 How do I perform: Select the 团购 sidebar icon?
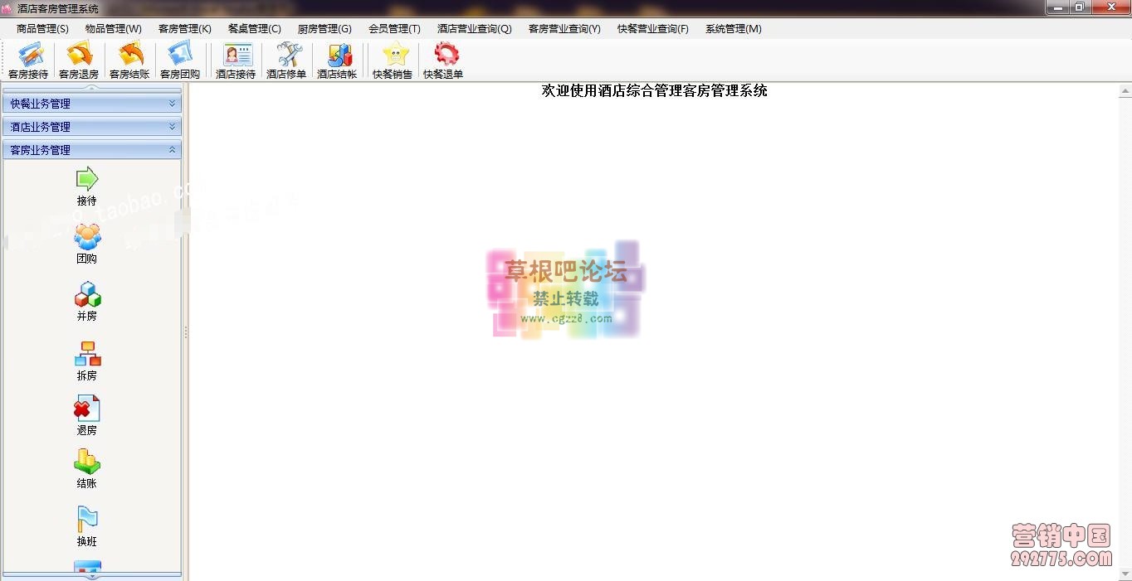coord(87,244)
